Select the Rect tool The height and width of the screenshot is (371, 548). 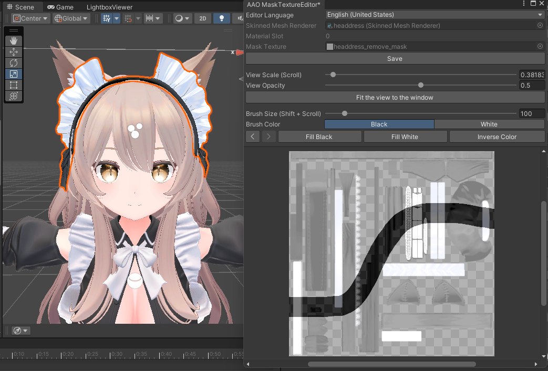coord(14,85)
